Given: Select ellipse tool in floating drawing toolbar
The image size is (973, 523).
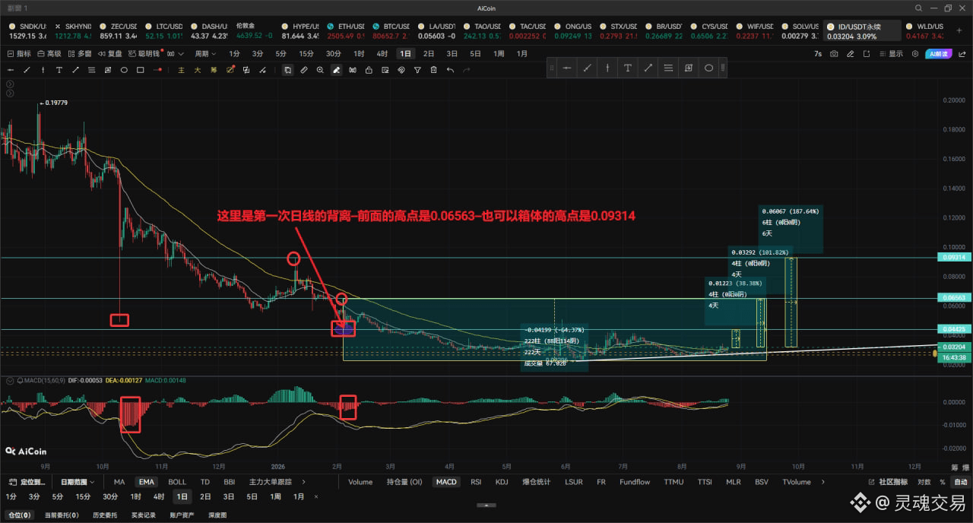Looking at the screenshot, I should [708, 68].
